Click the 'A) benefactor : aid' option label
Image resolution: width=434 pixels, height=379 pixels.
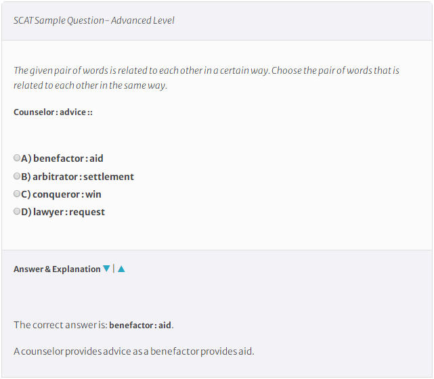coord(62,158)
